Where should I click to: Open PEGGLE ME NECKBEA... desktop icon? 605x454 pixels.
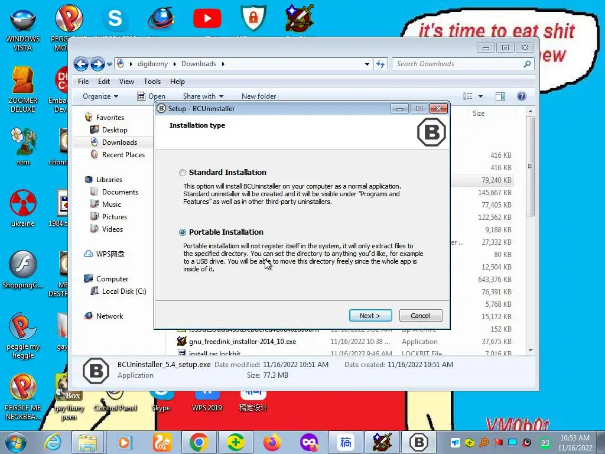(23, 397)
